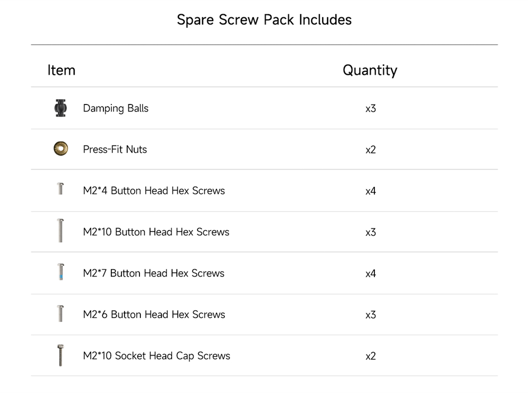Click M2*4 Button Head Hex Screws text
Screen dimensions: 528x393
click(x=154, y=191)
